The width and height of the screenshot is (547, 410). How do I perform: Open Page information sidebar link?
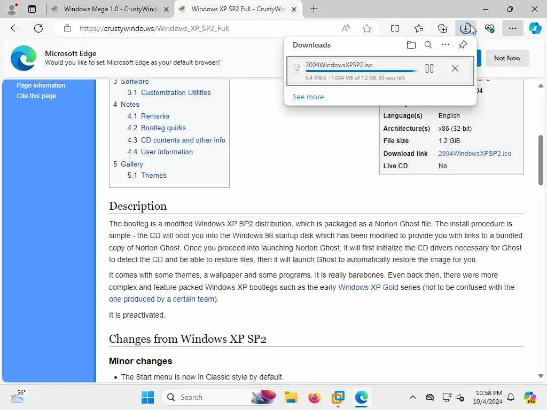click(41, 85)
